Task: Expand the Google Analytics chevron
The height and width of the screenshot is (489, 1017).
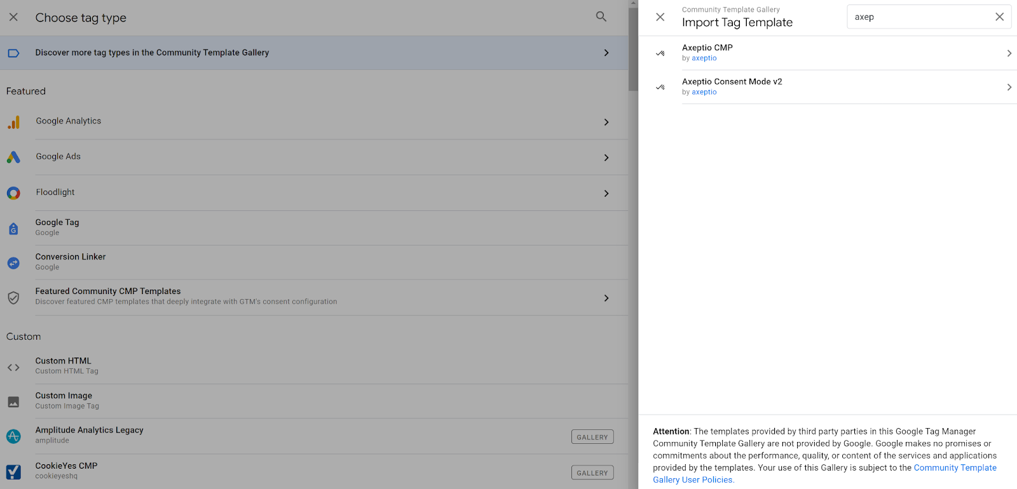Action: [x=606, y=122]
